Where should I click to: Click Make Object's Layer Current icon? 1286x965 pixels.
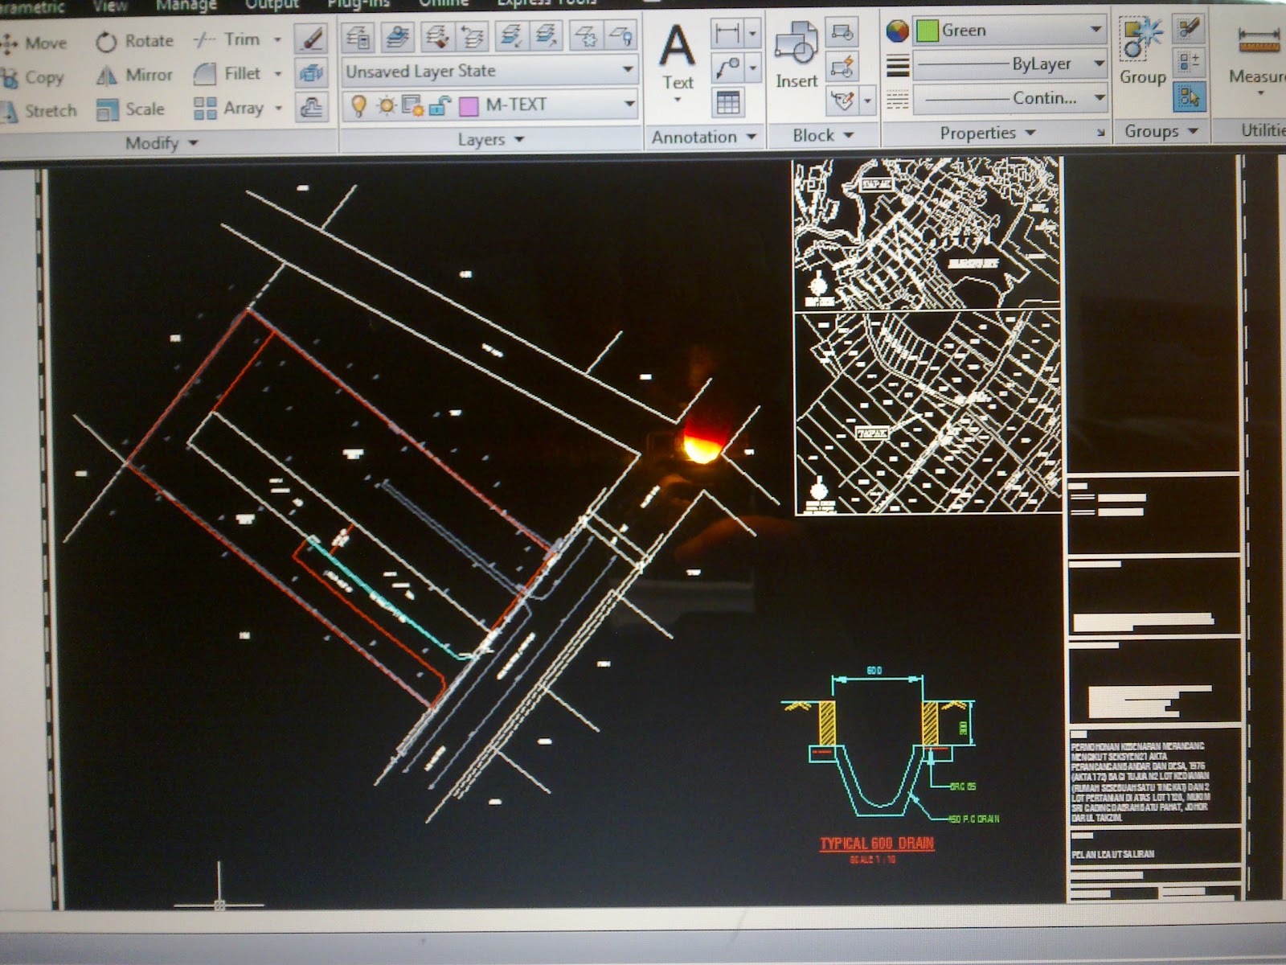coord(396,36)
